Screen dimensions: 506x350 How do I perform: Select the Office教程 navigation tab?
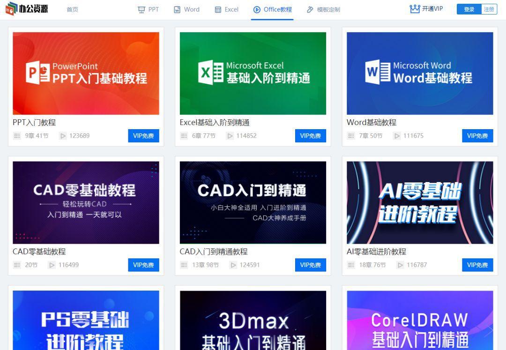pyautogui.click(x=272, y=10)
